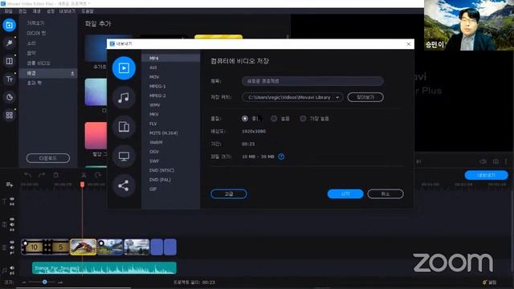Open the Stickers tab icon

pyautogui.click(x=9, y=97)
